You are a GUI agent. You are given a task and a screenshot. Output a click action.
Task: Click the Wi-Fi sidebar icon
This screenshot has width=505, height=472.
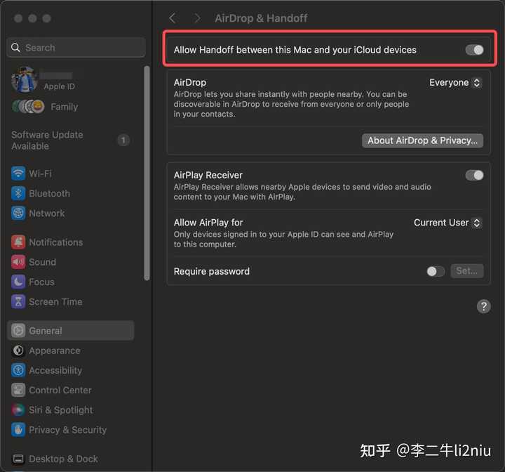click(x=18, y=173)
